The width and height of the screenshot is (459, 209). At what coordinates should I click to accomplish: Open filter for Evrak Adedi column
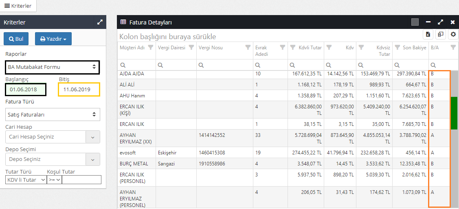tap(282, 47)
